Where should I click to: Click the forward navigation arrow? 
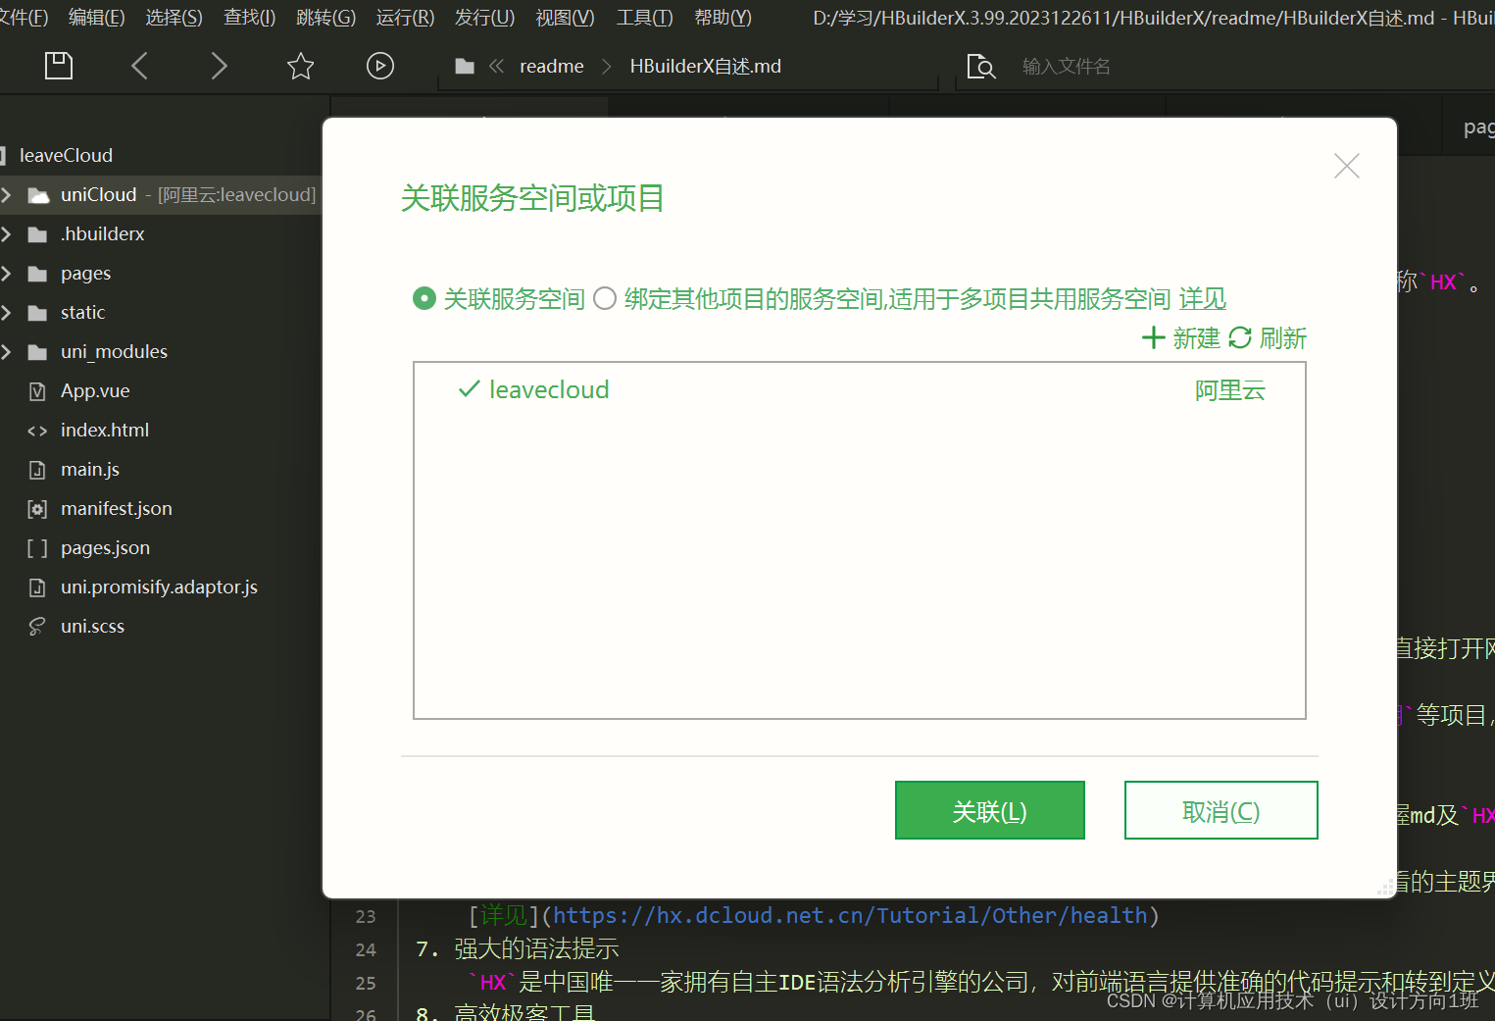219,66
